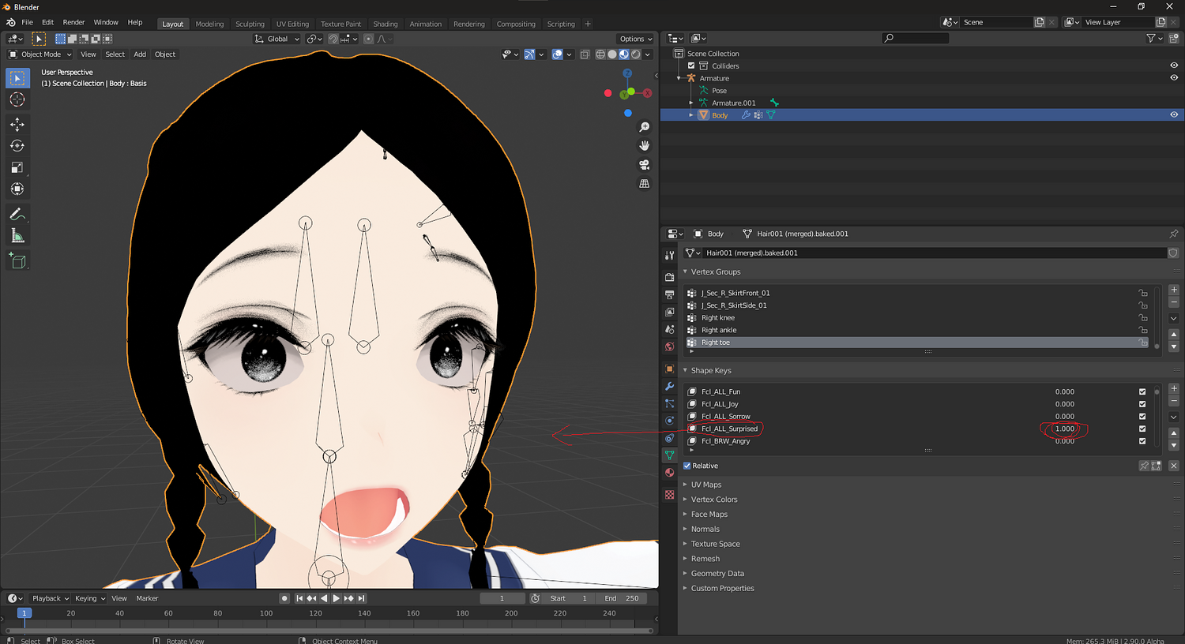Screen dimensions: 1185x644
Task: Click frame 100 on the timeline ruler
Action: [x=266, y=613]
